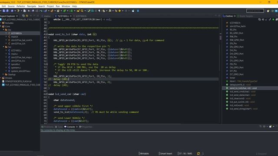Collapse the Inc folder in Project Explorer
278x156 pixels.
point(3,30)
